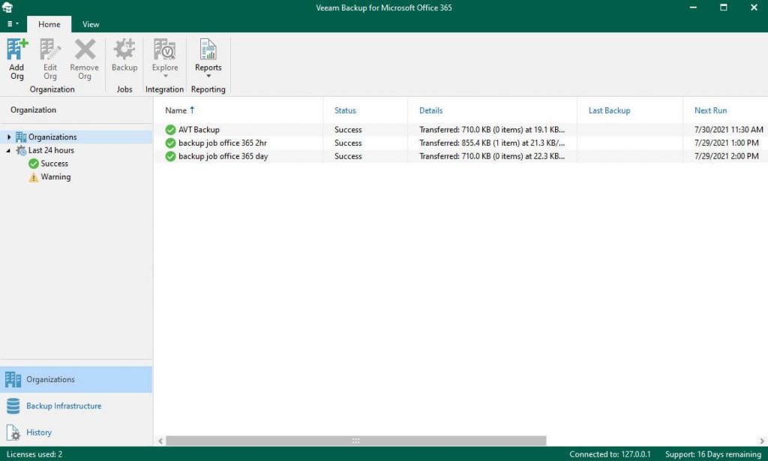Select the Success filter node
The height and width of the screenshot is (461, 768).
[54, 164]
